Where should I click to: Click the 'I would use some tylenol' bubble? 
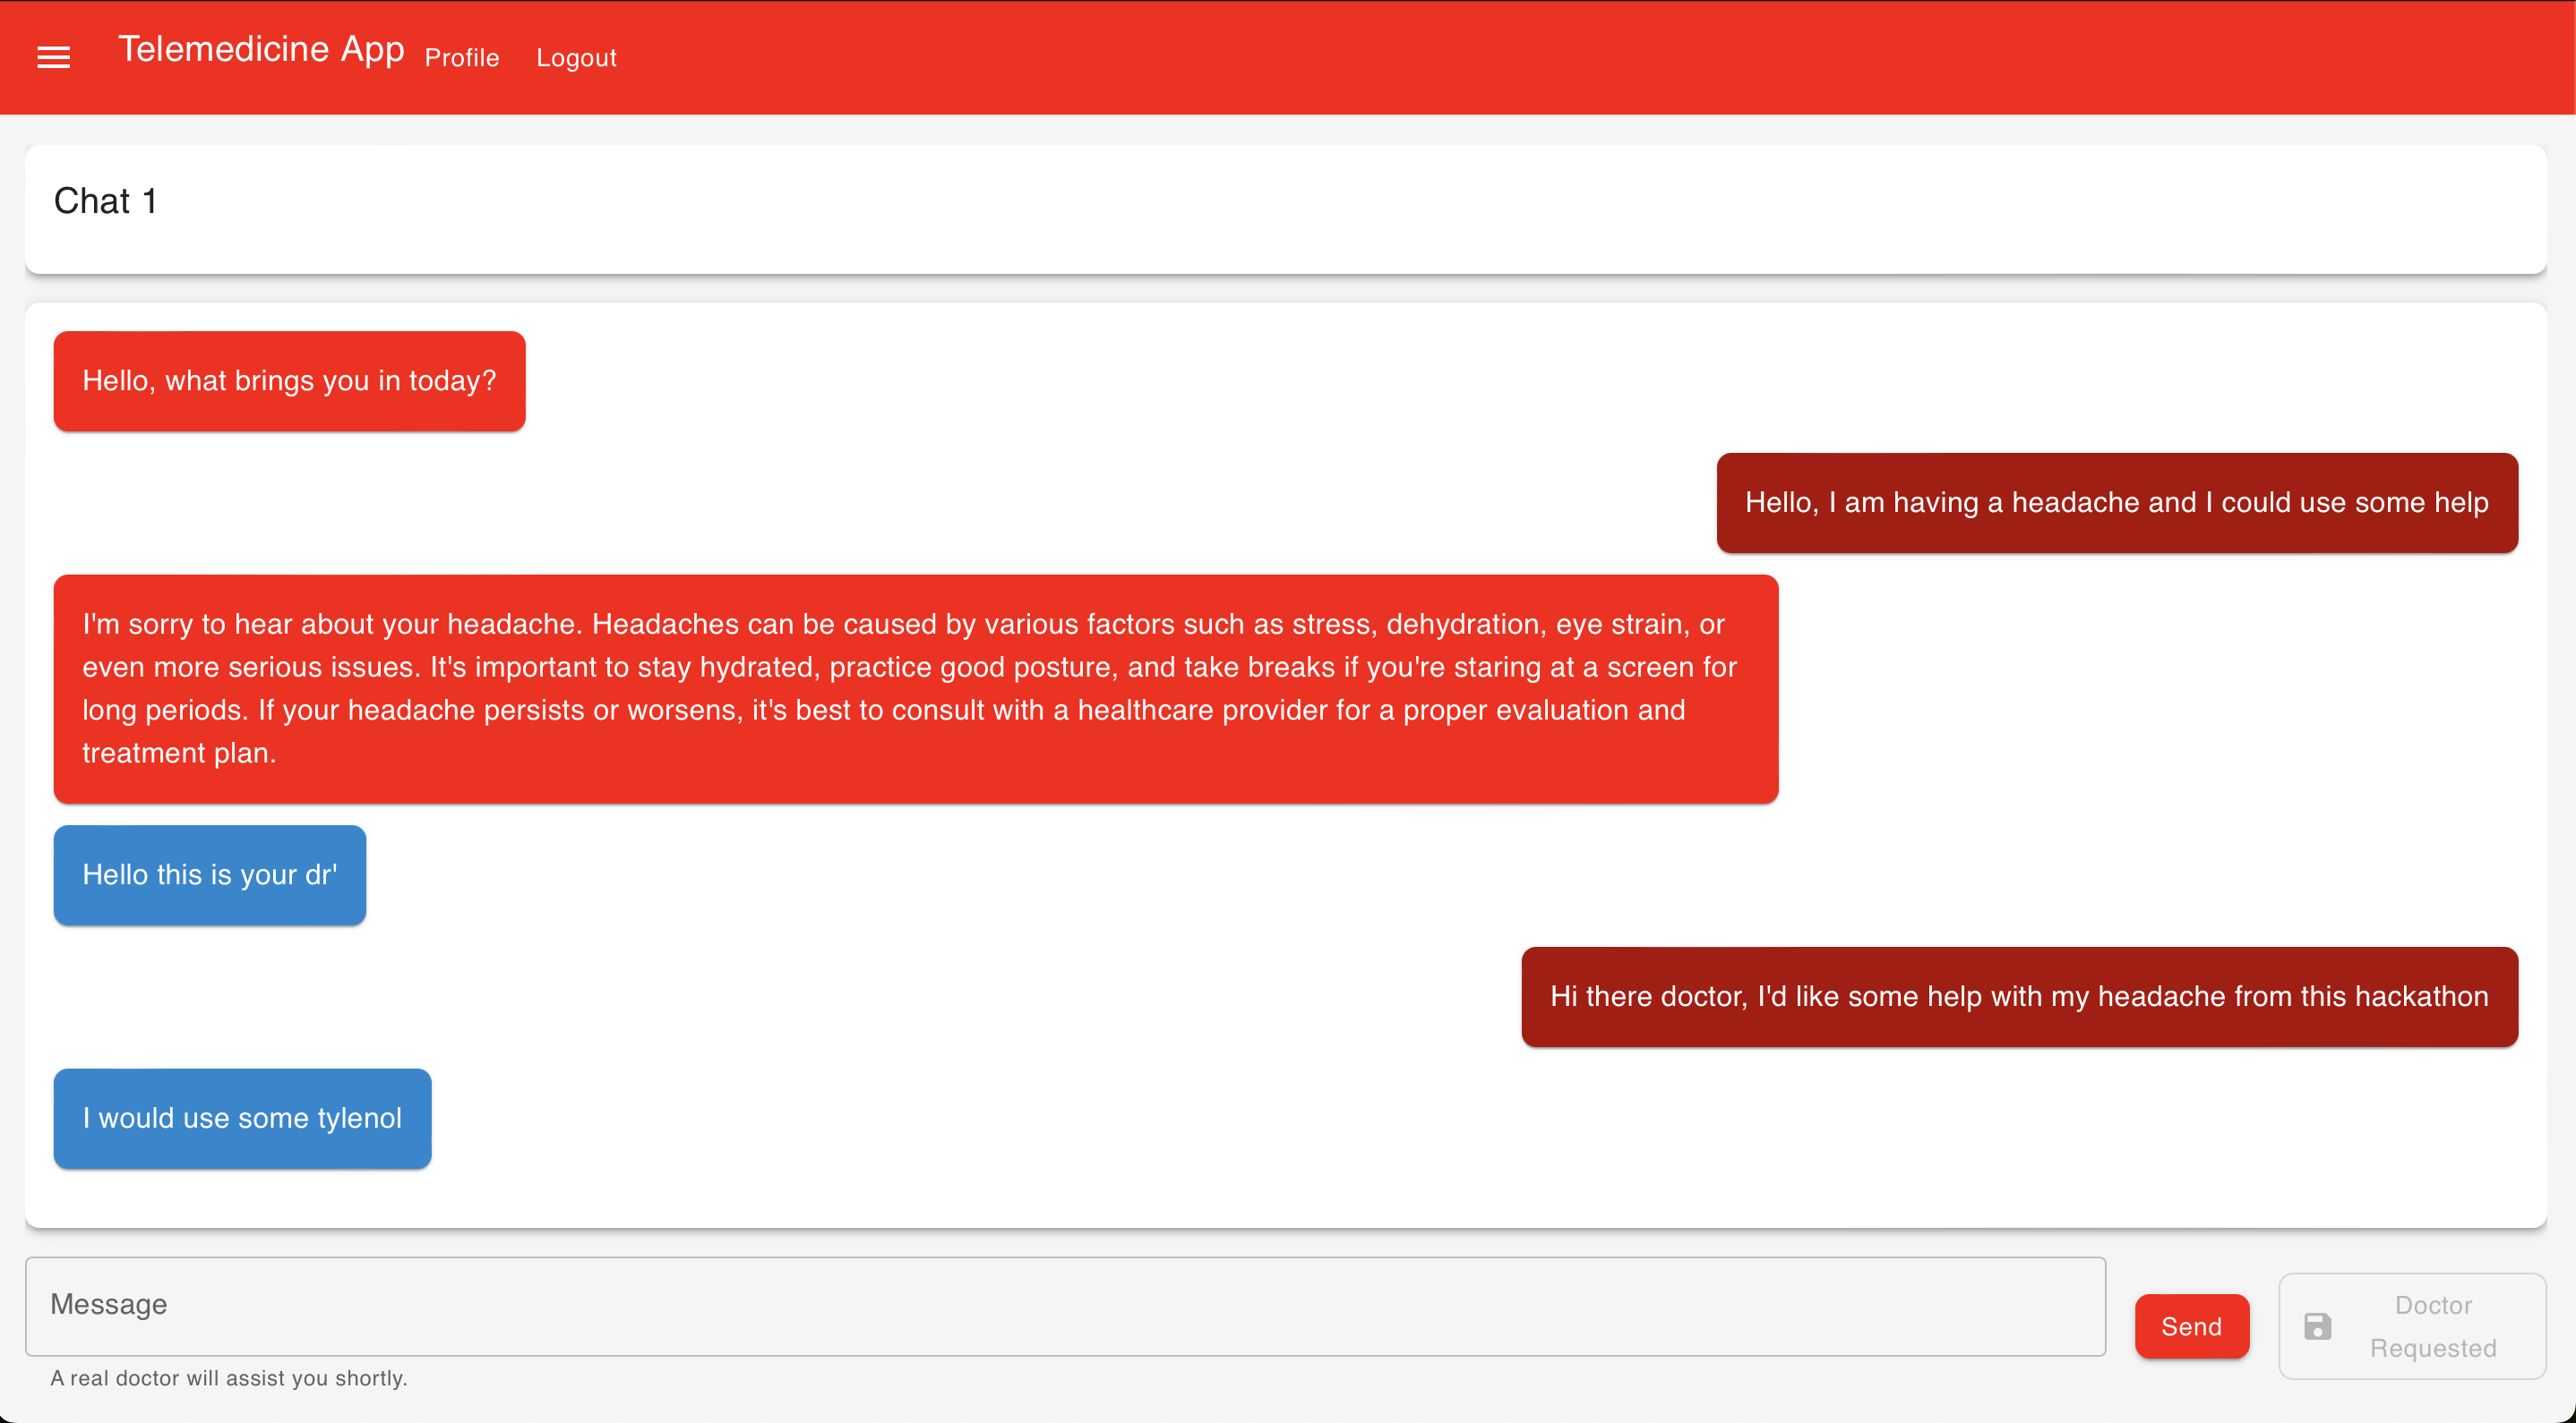pos(242,1118)
